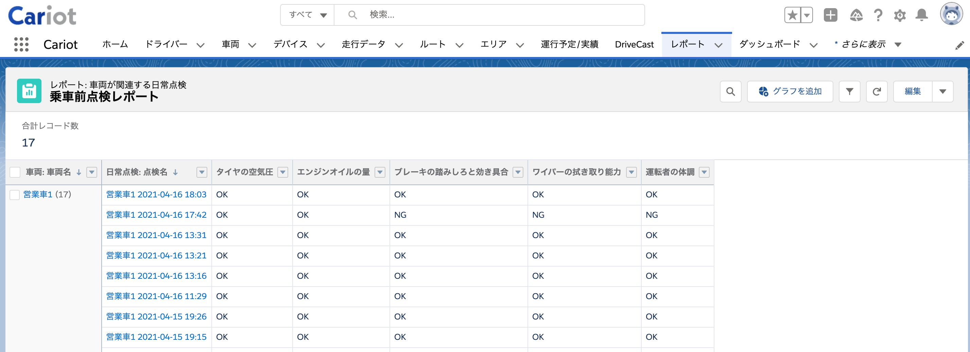Open inspection 営業車1 2021-04-15 19:26
This screenshot has height=352, width=970.
(156, 316)
